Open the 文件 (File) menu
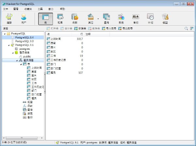 [x=6, y=9]
